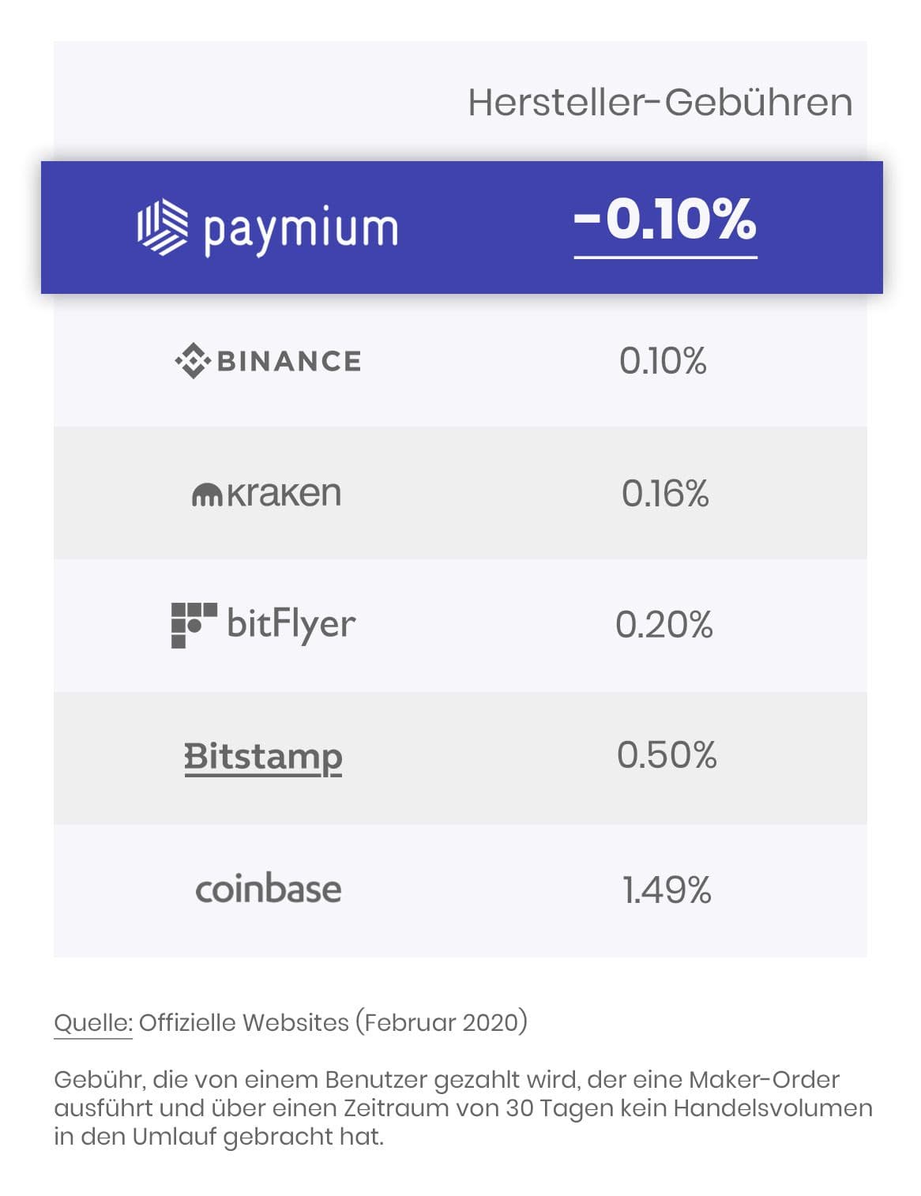Click the Binance diamond logo icon
The height and width of the screenshot is (1196, 921).
(x=192, y=361)
